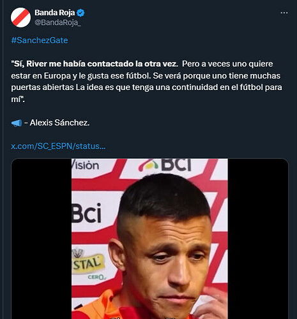Click the subtitle text at the video bottom

click(x=149, y=317)
